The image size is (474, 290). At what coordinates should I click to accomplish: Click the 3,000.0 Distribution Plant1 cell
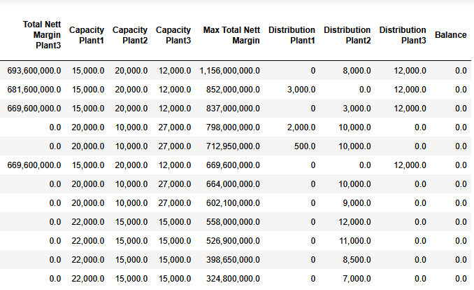click(301, 90)
